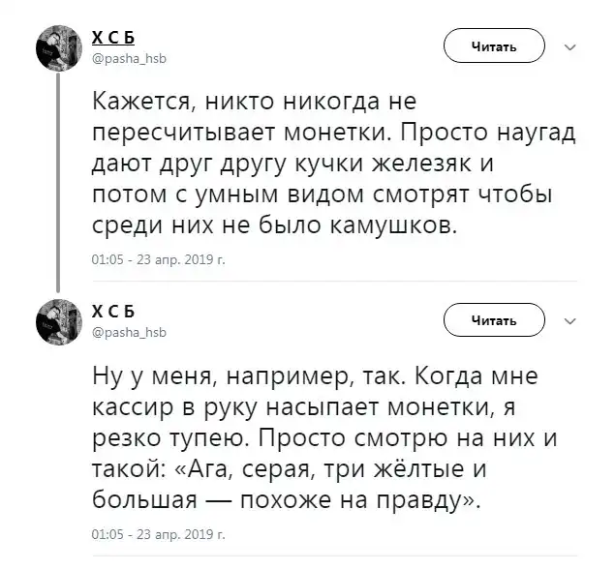Viewport: 615px width, 570px height.
Task: Click the thread line connecting both avatars
Action: (x=59, y=184)
